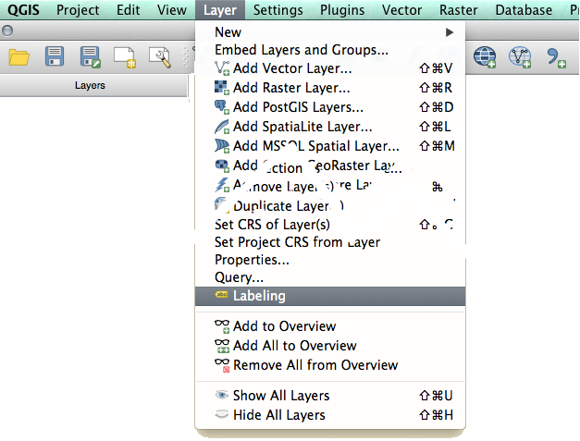Choose Add All to Overview
Screen dimensions: 580x441
tap(330, 346)
